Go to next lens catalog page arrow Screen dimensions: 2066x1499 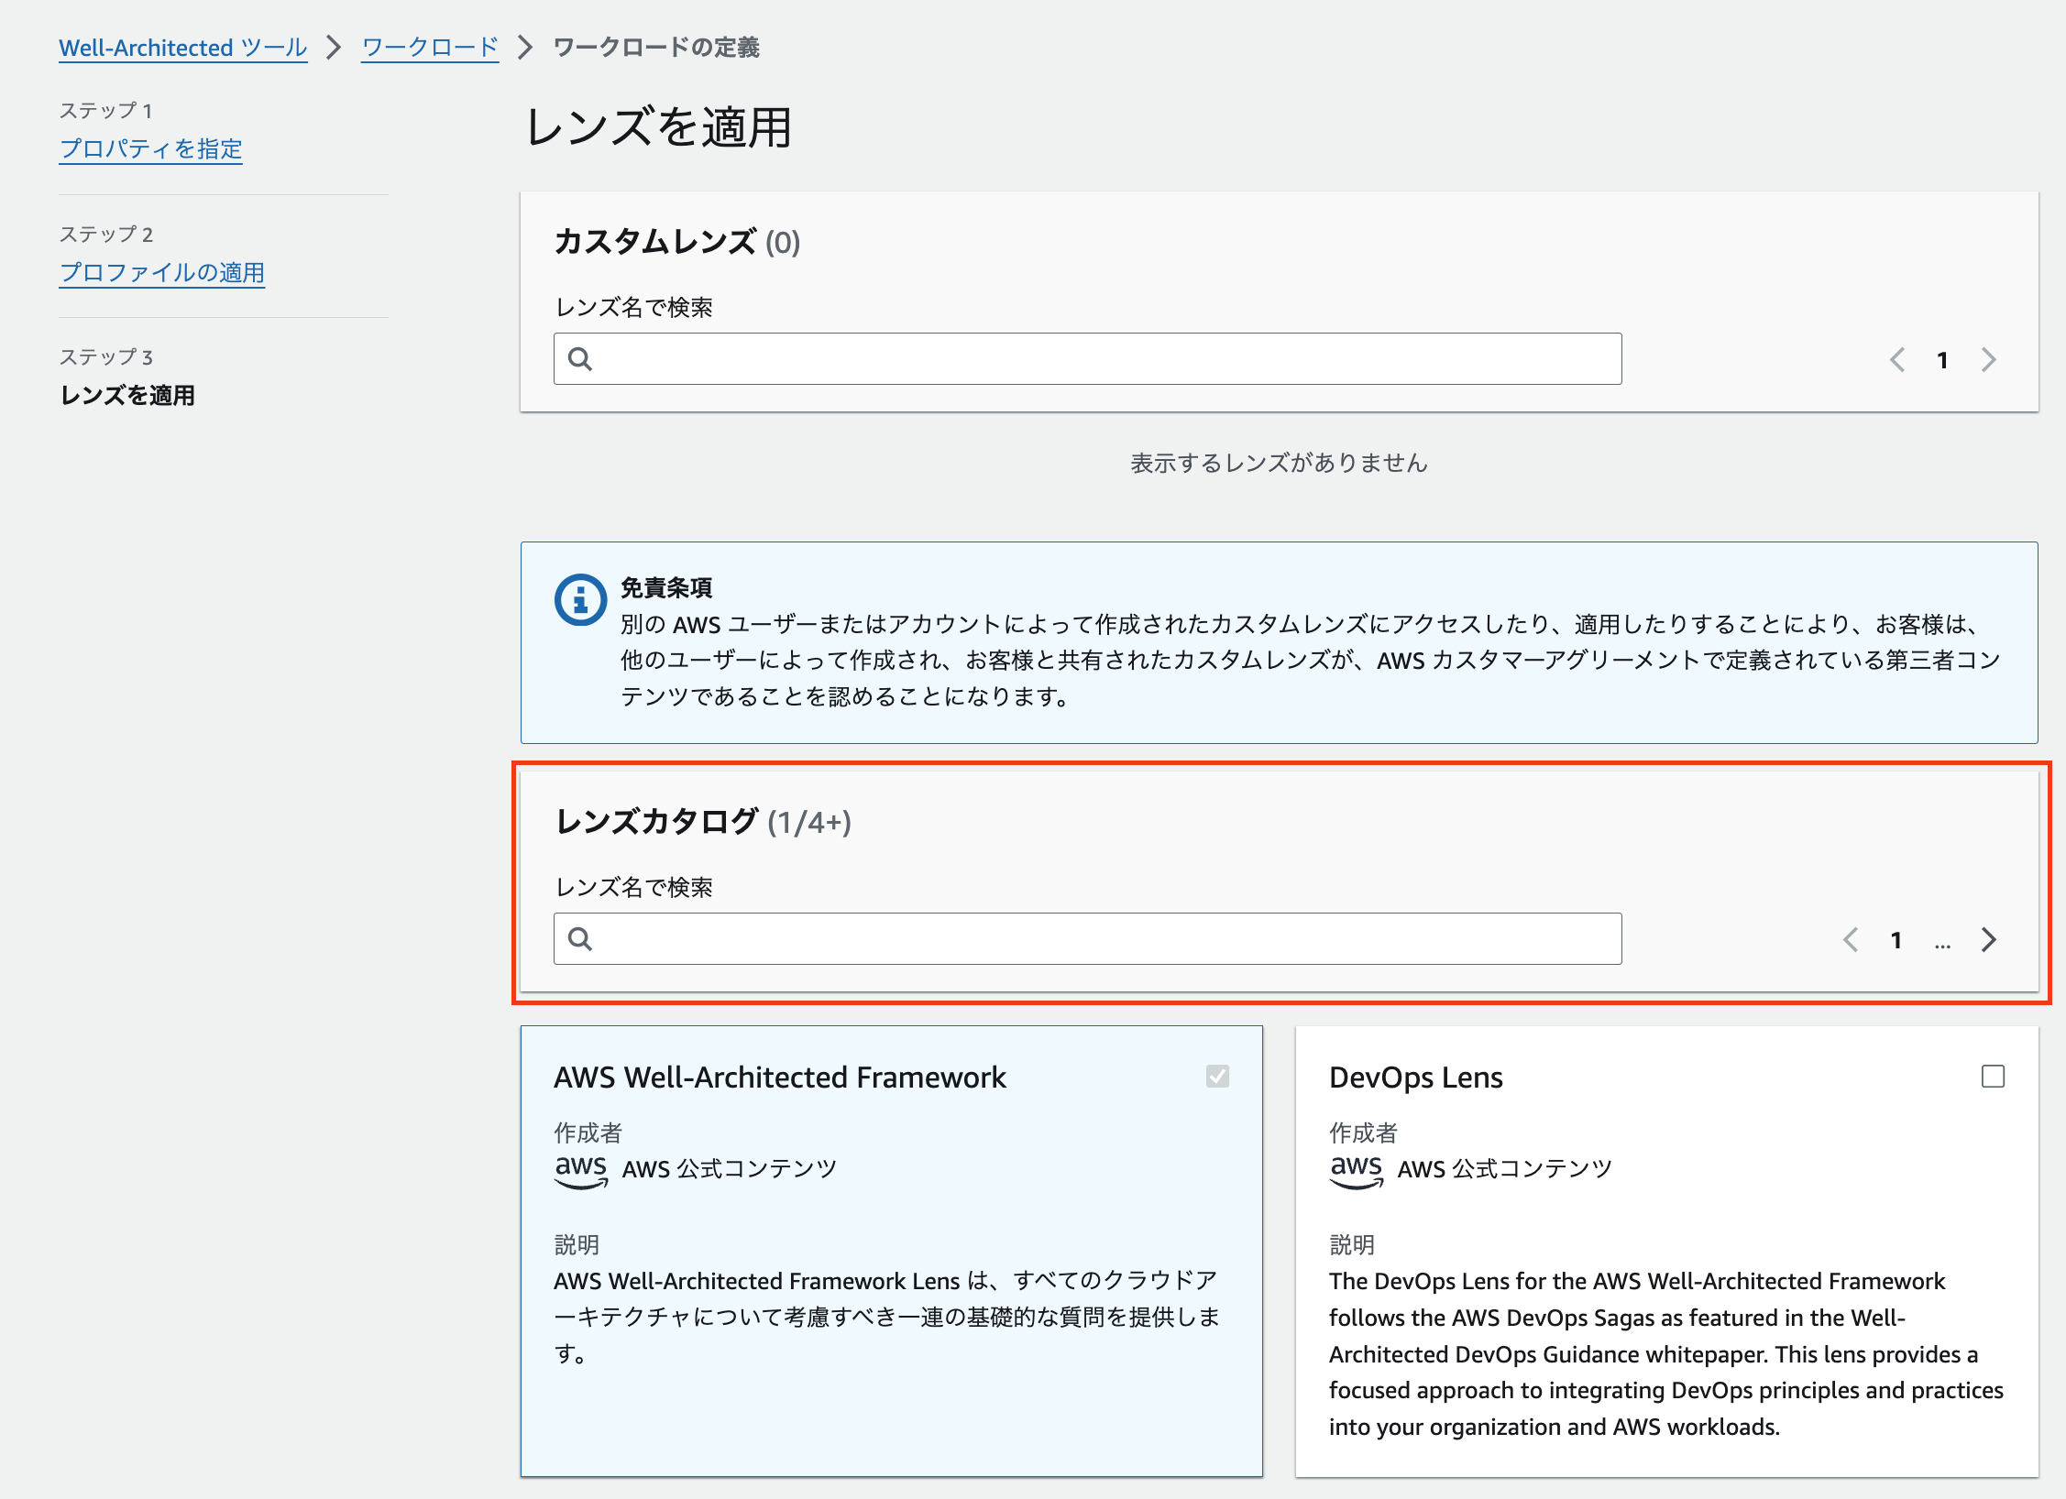[x=1988, y=939]
